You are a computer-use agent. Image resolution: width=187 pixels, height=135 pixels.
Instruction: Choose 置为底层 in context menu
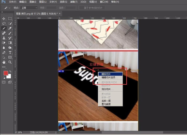(x=110, y=104)
